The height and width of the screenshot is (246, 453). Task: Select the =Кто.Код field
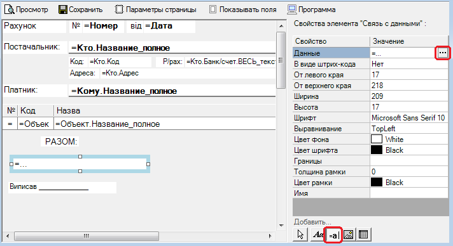(x=120, y=61)
